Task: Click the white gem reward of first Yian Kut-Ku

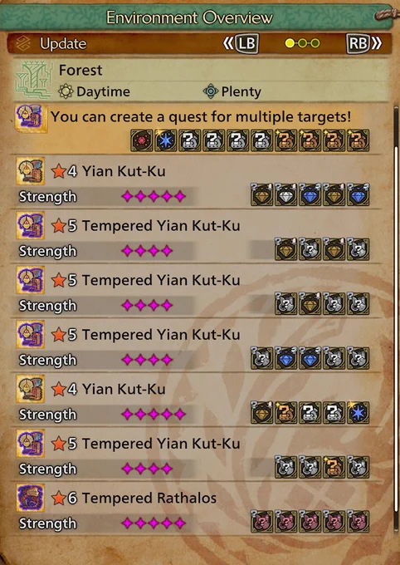Action: pos(285,195)
